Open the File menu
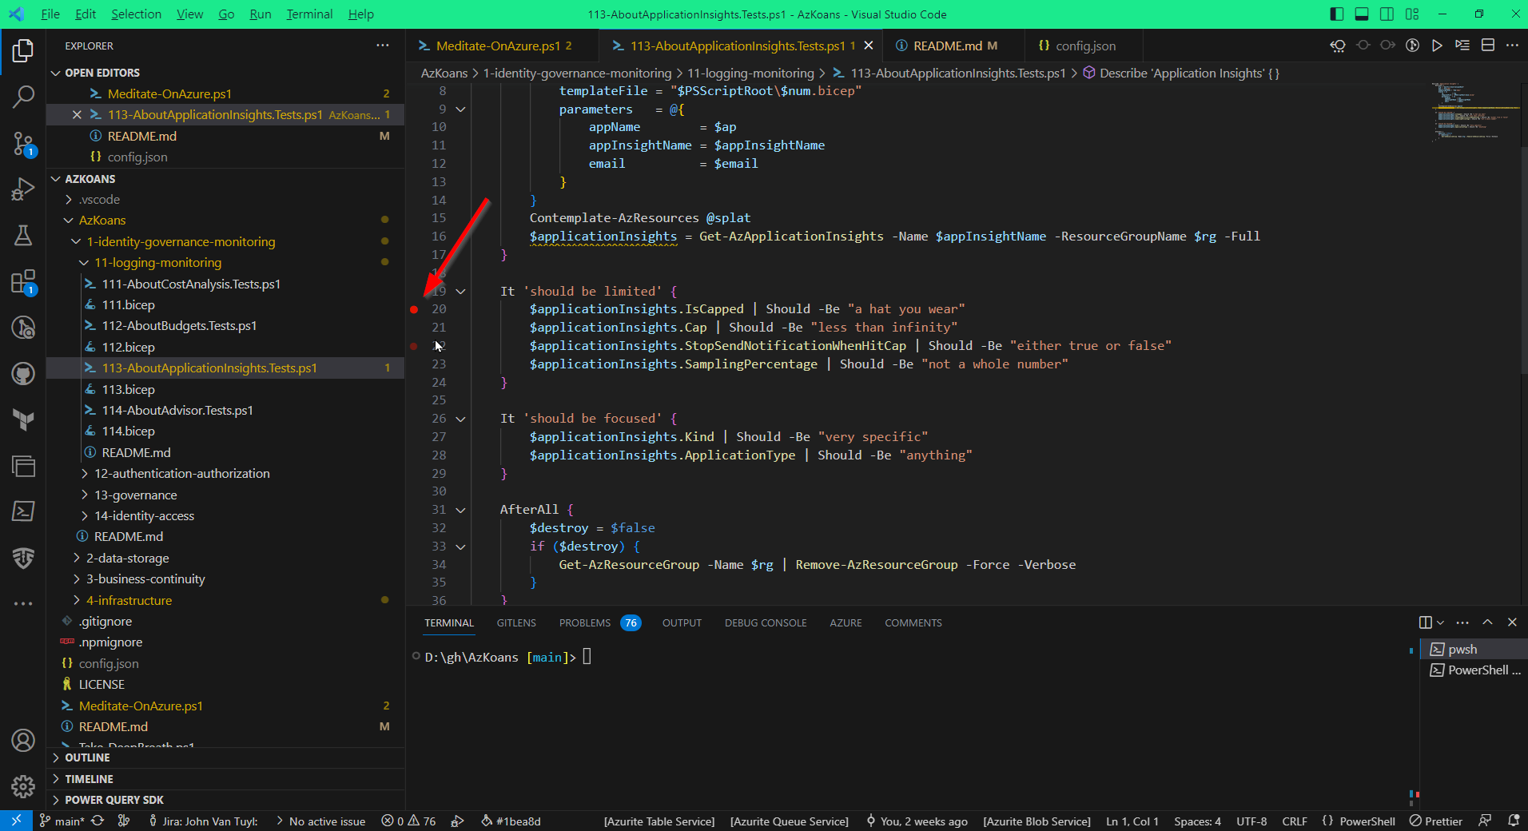The width and height of the screenshot is (1528, 831). tap(50, 14)
